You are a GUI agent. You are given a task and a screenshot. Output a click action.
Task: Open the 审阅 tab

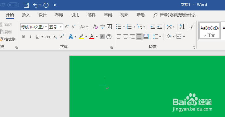coord(108,15)
